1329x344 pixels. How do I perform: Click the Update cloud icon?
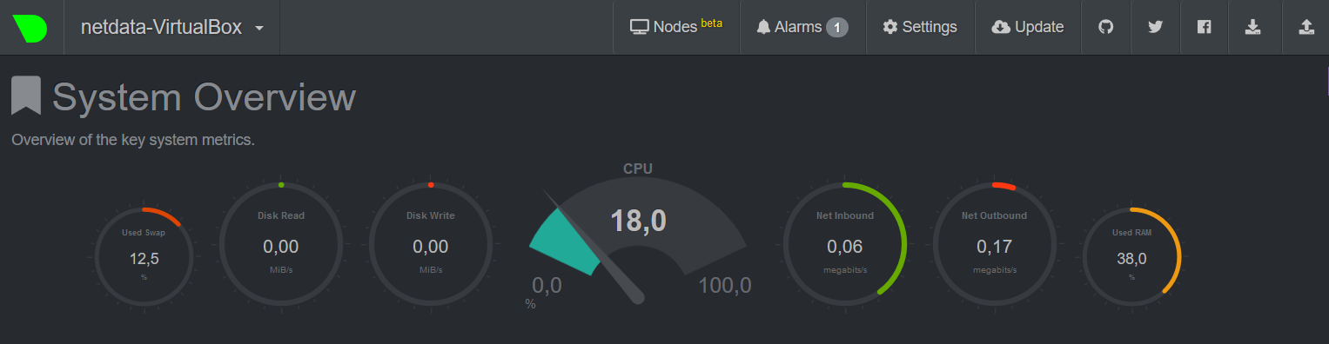coord(1001,27)
